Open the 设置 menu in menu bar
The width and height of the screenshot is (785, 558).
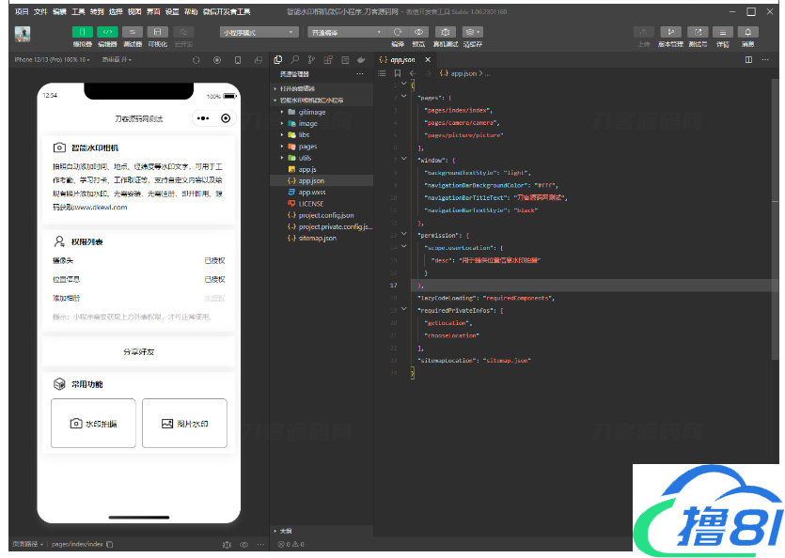[171, 11]
